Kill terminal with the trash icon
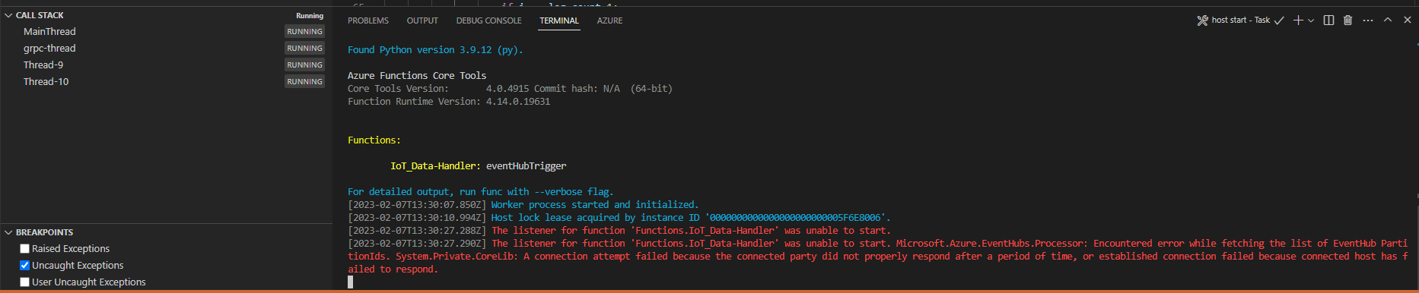This screenshot has height=293, width=1419. click(x=1347, y=20)
